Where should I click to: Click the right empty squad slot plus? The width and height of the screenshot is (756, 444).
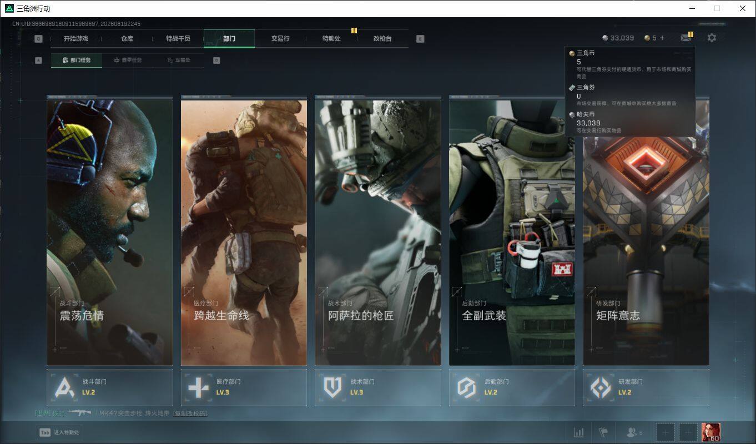689,432
